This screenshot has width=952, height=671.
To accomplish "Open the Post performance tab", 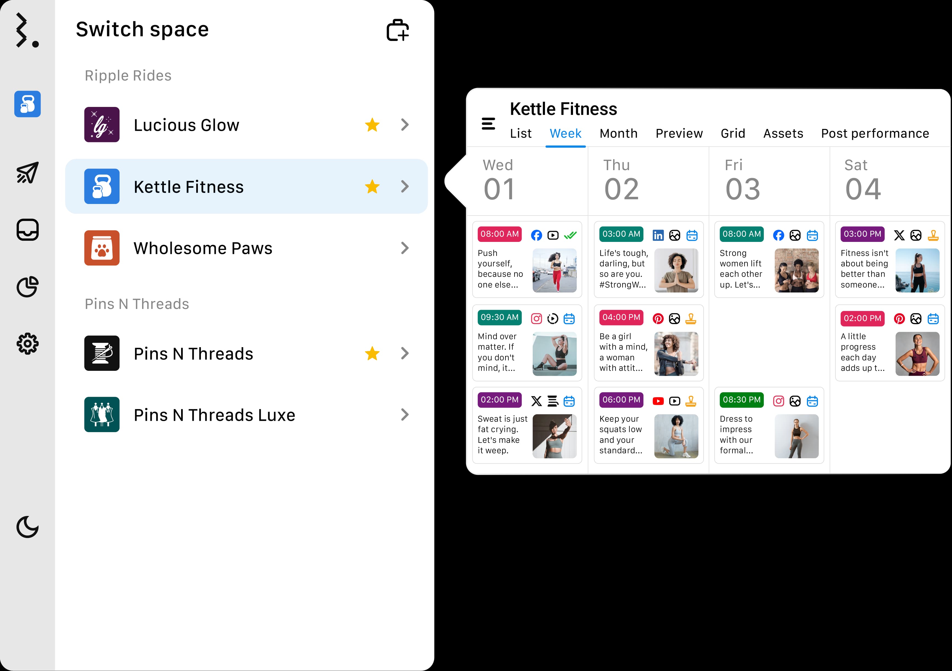I will tap(875, 133).
